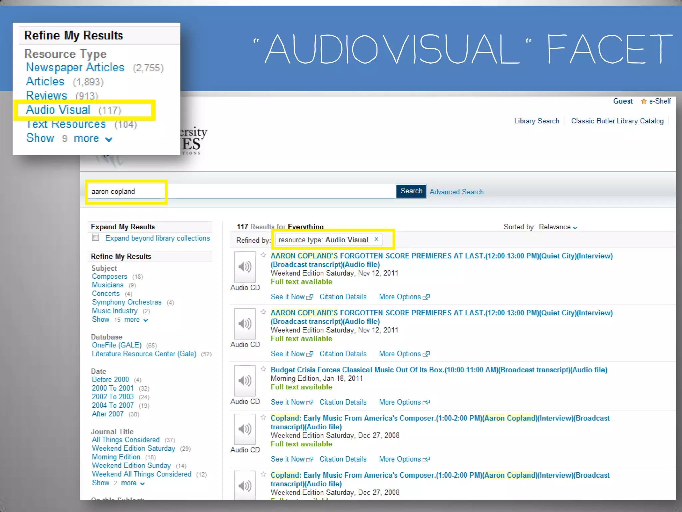Limit date to 2002 To 2003
The width and height of the screenshot is (682, 512).
tap(113, 397)
